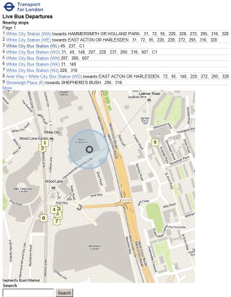Focus the Search text field

(x=28, y=293)
